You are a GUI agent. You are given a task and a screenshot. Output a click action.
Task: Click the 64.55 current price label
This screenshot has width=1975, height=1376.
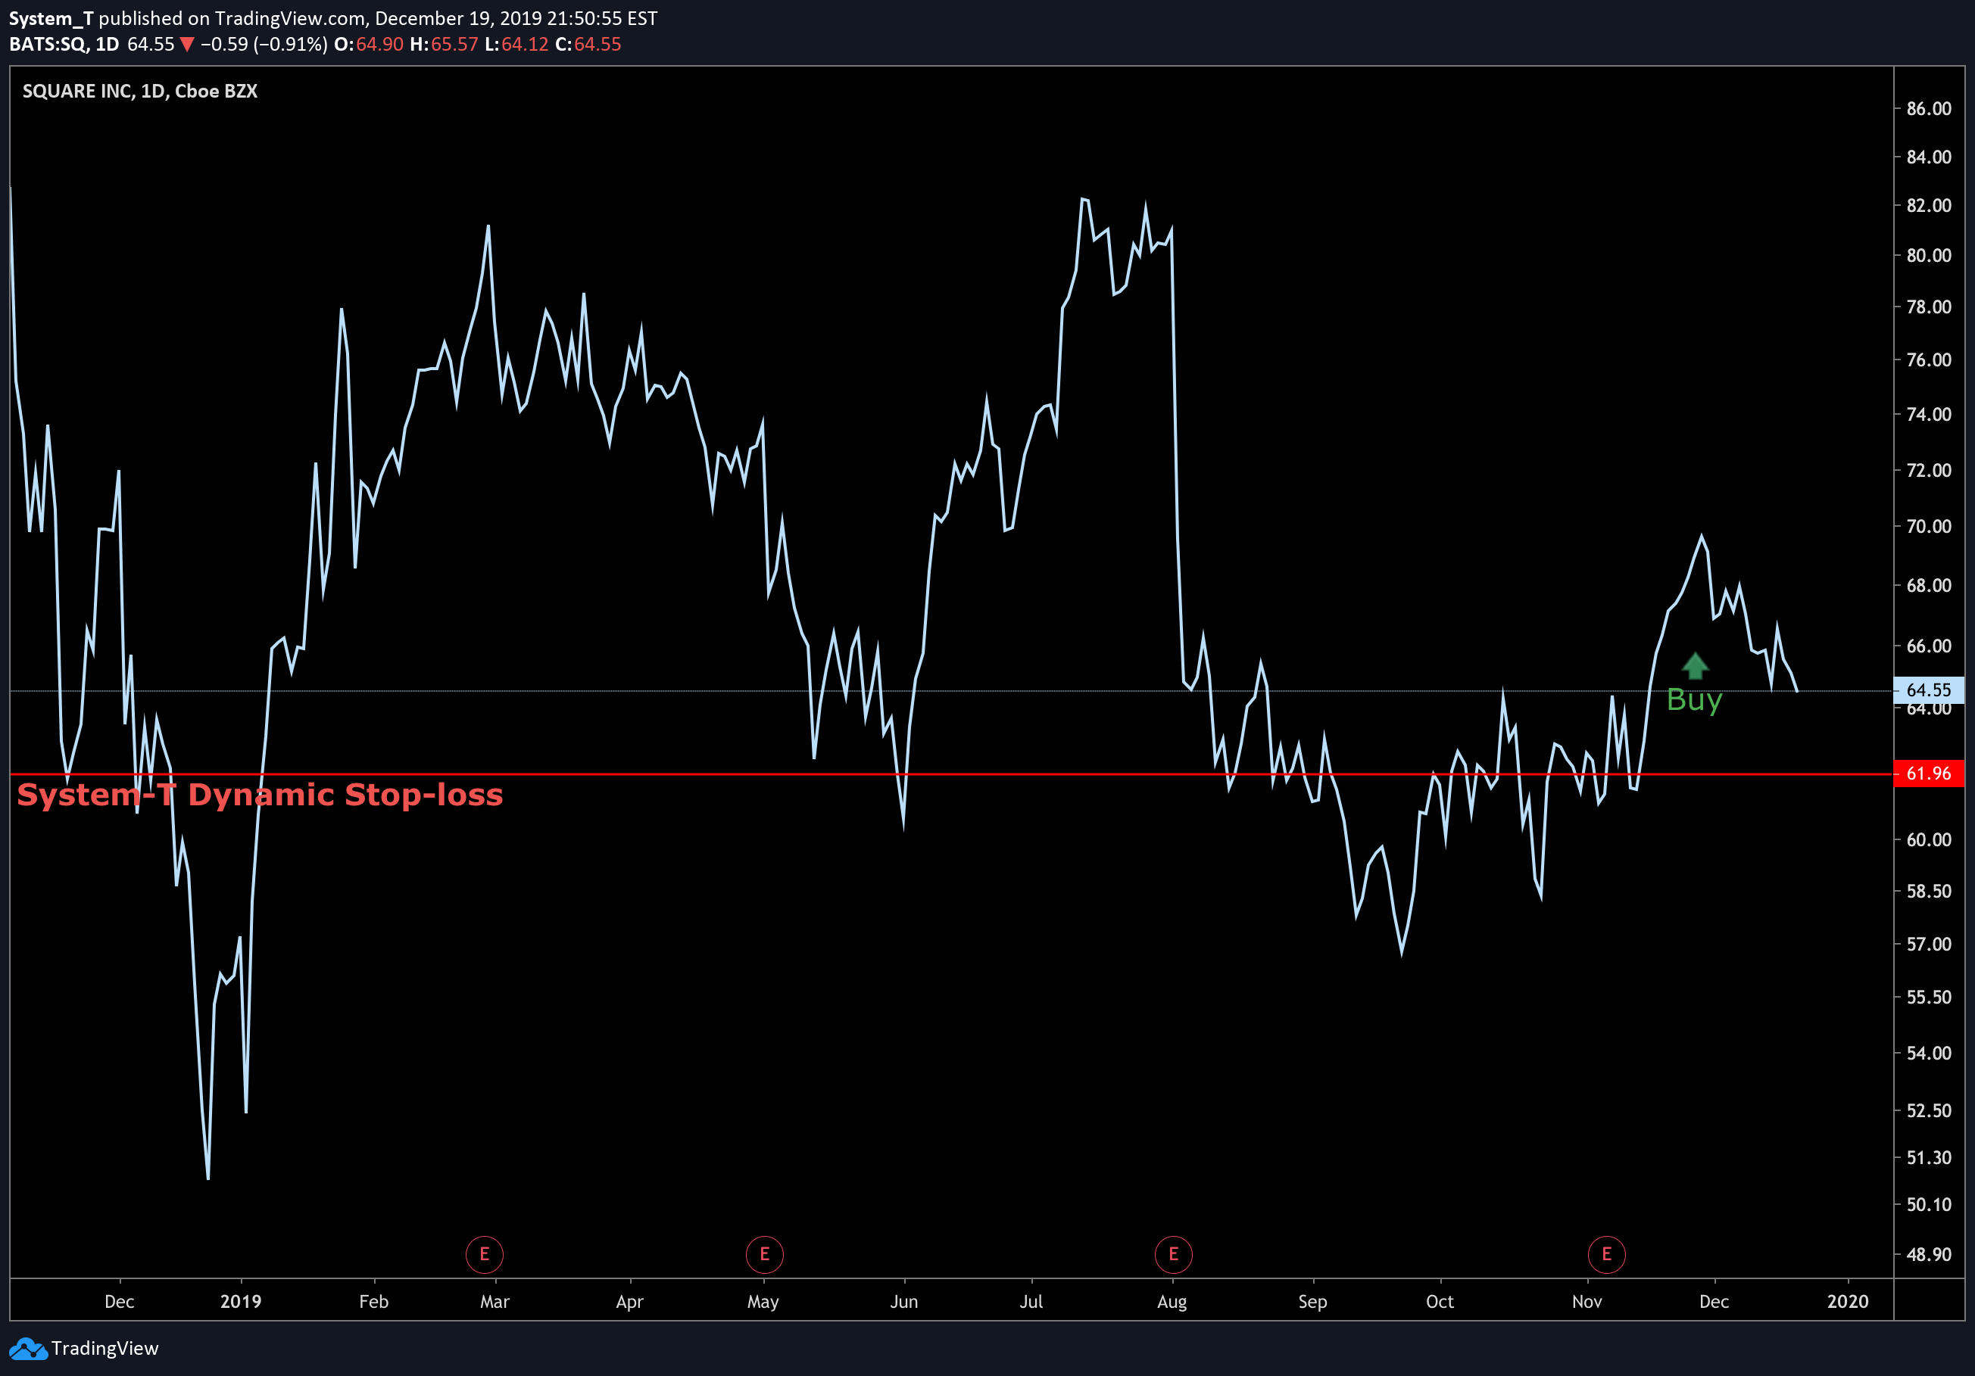1929,690
